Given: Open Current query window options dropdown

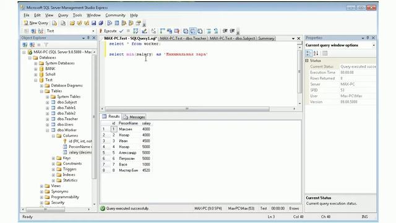Looking at the screenshot, I should (374, 45).
